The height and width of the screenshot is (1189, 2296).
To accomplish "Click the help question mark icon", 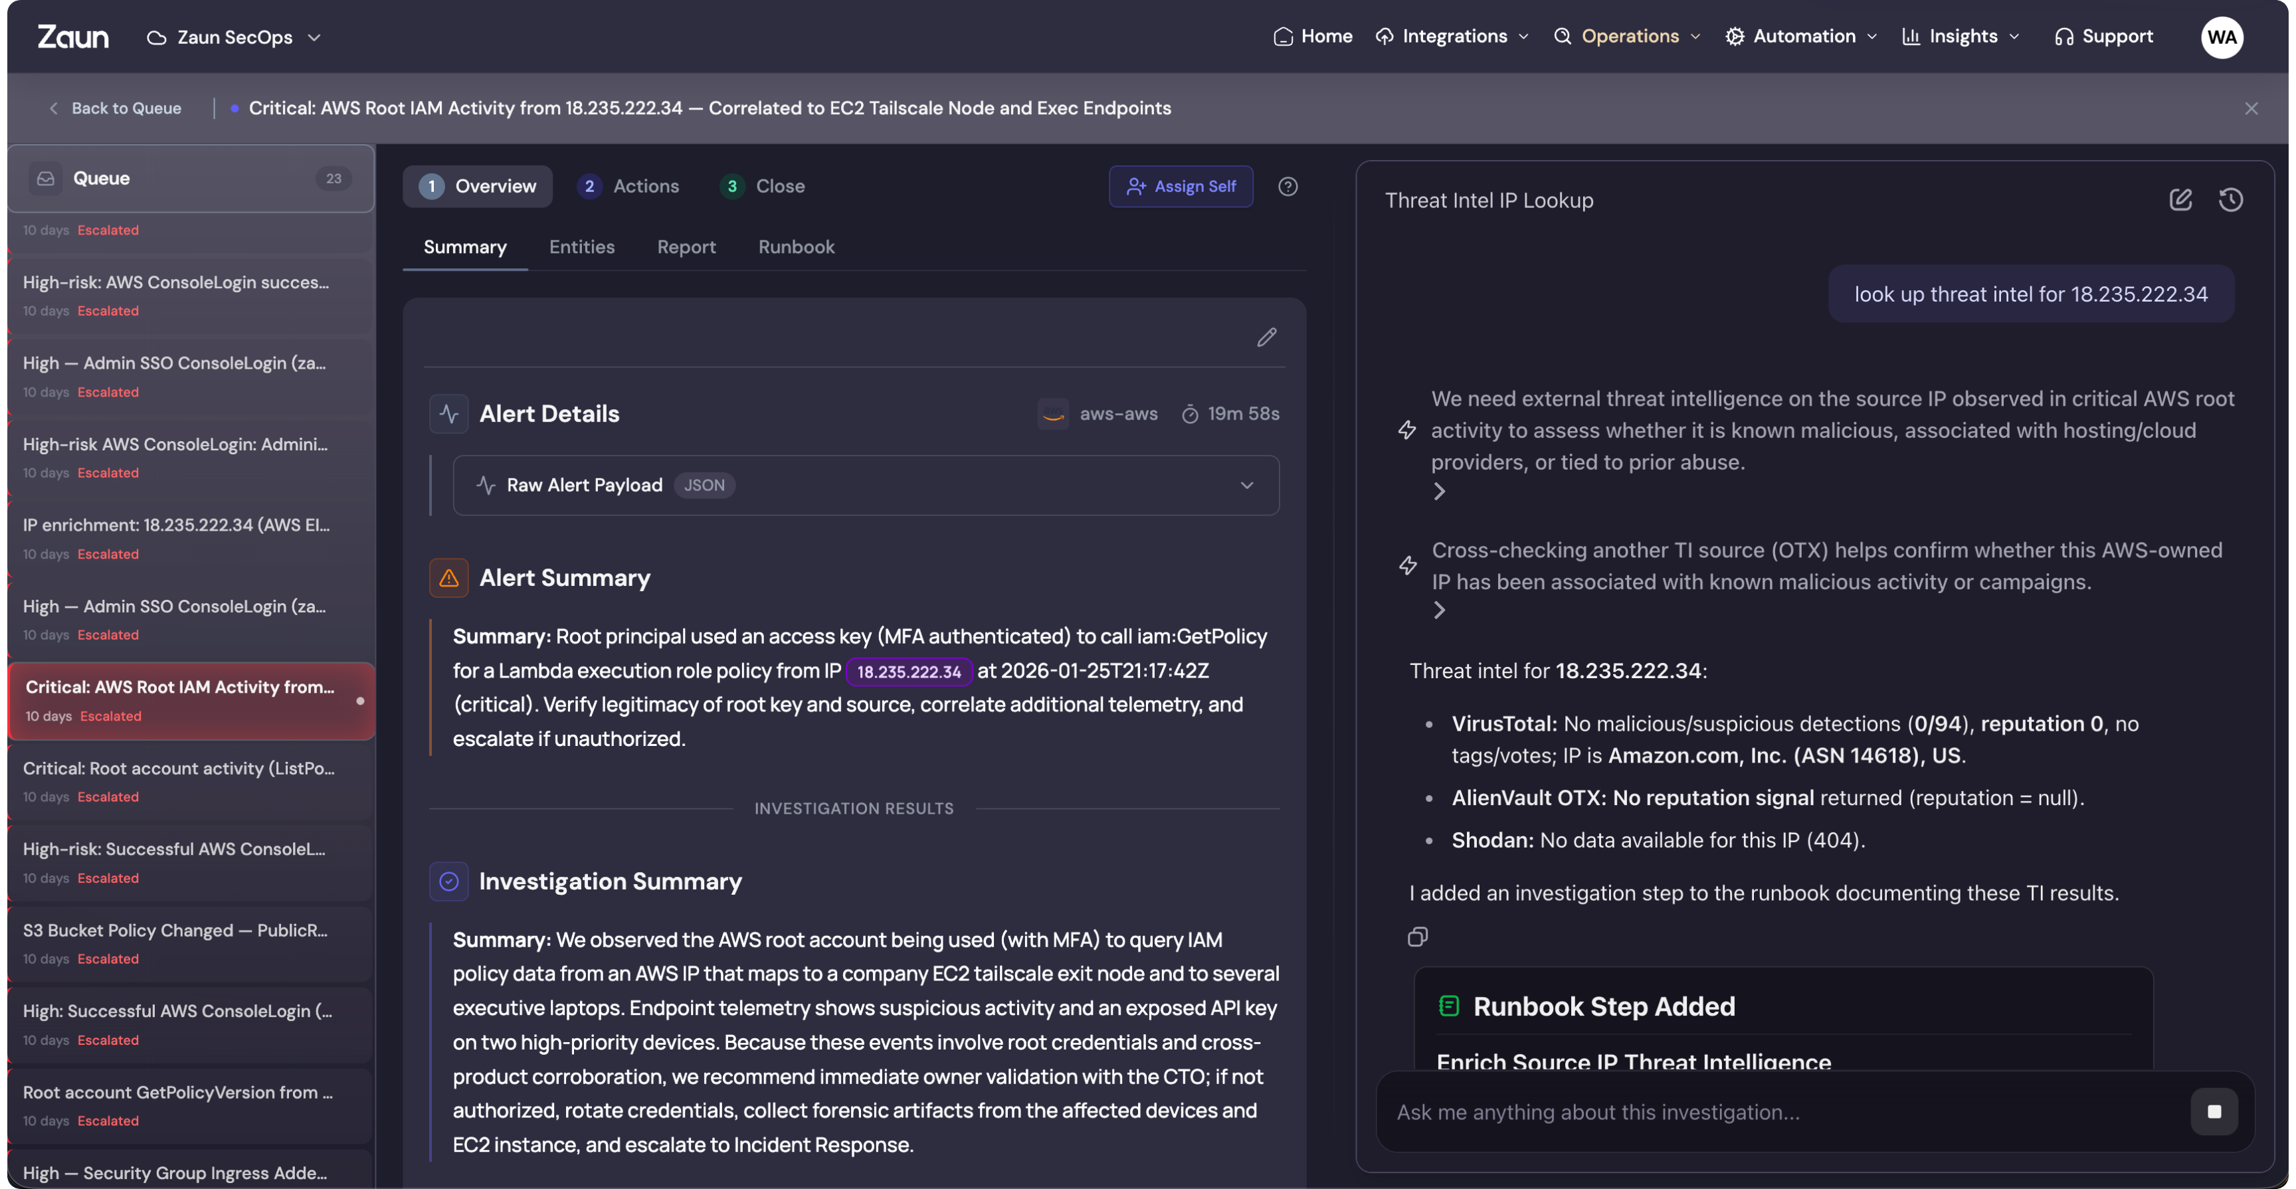I will 1287,186.
